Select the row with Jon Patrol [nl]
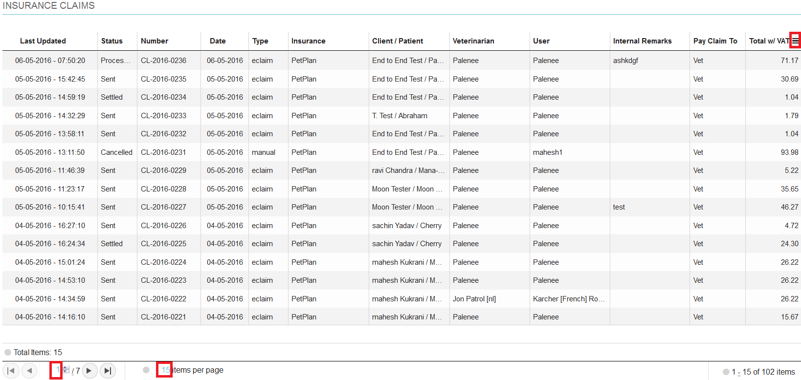 point(474,299)
